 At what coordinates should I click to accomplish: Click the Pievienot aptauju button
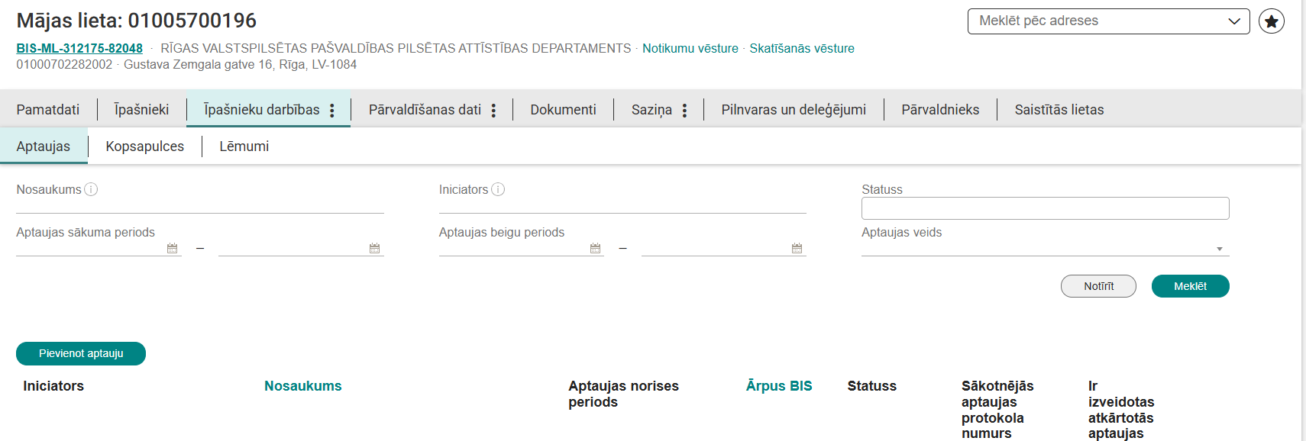81,353
